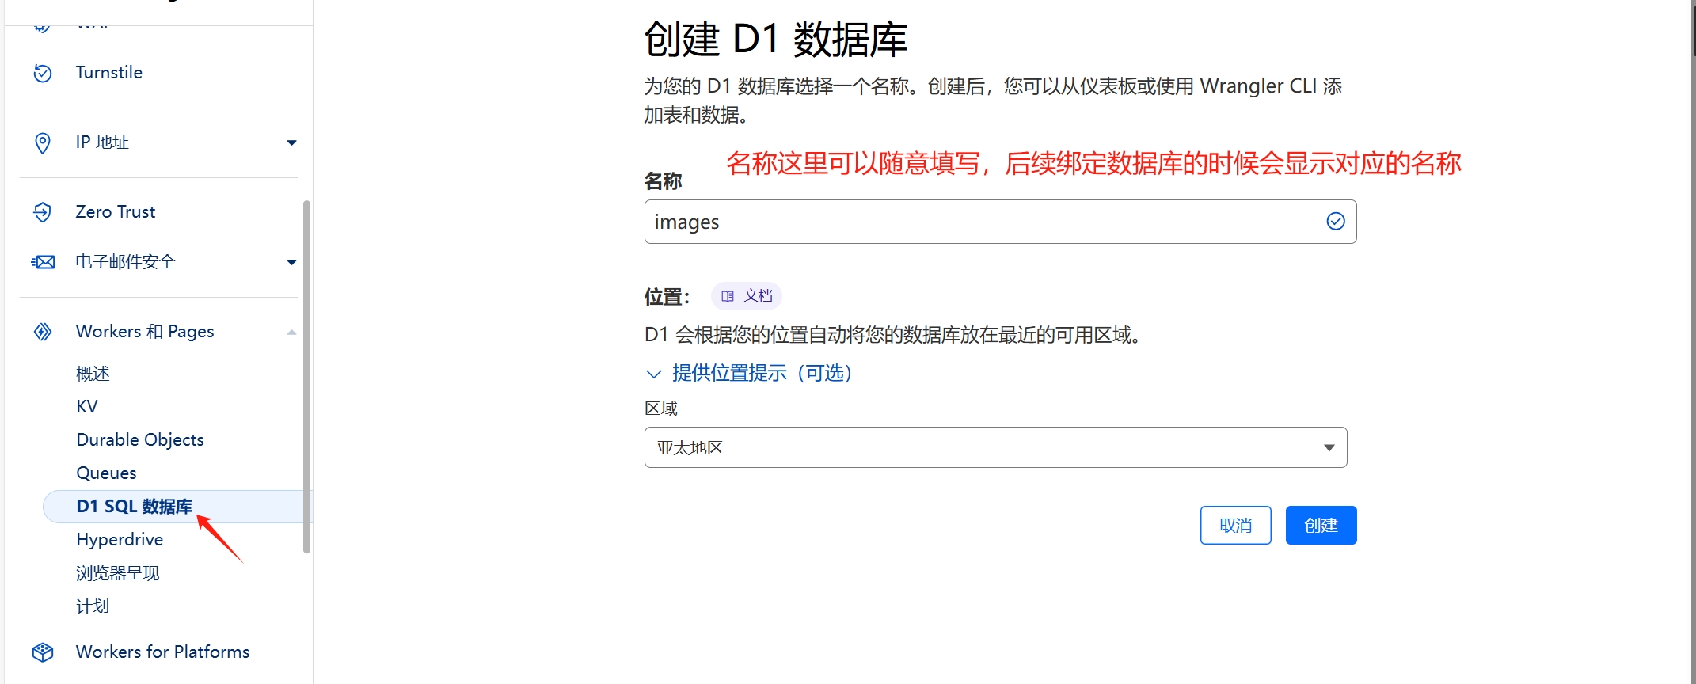This screenshot has height=684, width=1696.
Task: Click the 区域 label text
Action: coord(661,408)
